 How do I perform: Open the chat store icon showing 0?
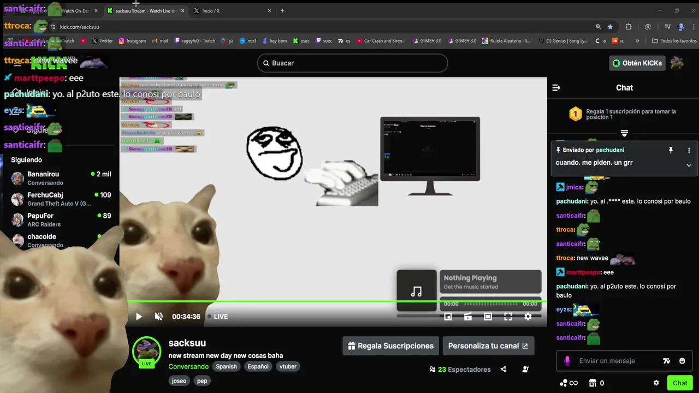596,383
